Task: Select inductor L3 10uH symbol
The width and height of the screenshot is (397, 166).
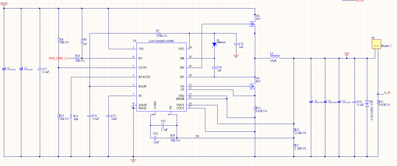Action: 275,57
